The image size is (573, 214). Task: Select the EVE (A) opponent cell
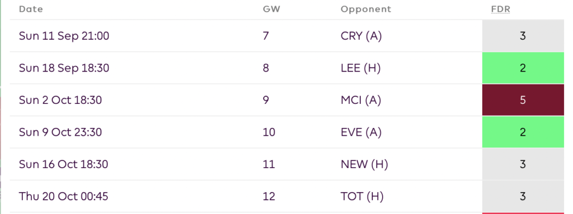pyautogui.click(x=361, y=132)
